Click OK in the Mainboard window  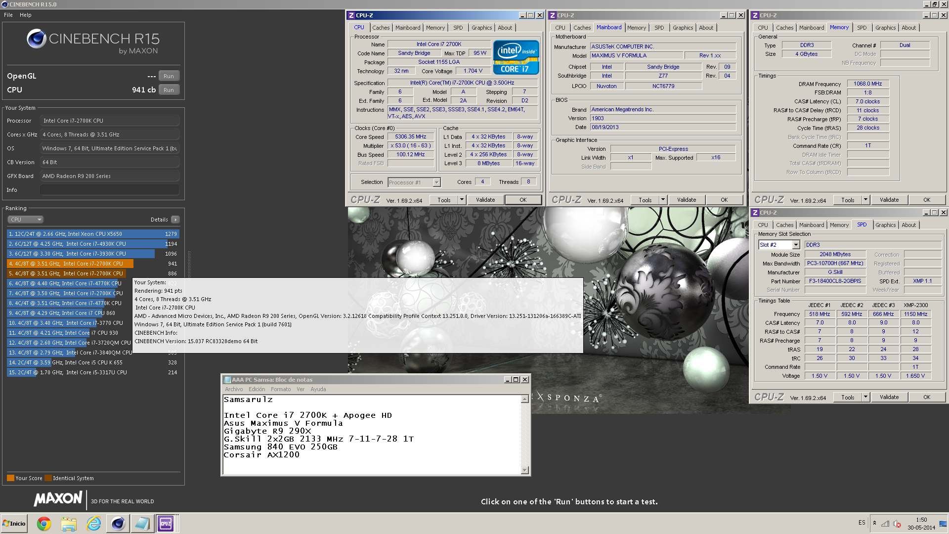[724, 200]
